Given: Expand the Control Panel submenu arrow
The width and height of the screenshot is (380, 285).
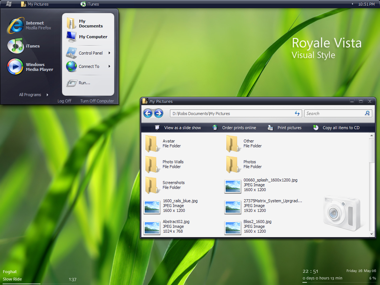Looking at the screenshot, I should click(x=109, y=53).
